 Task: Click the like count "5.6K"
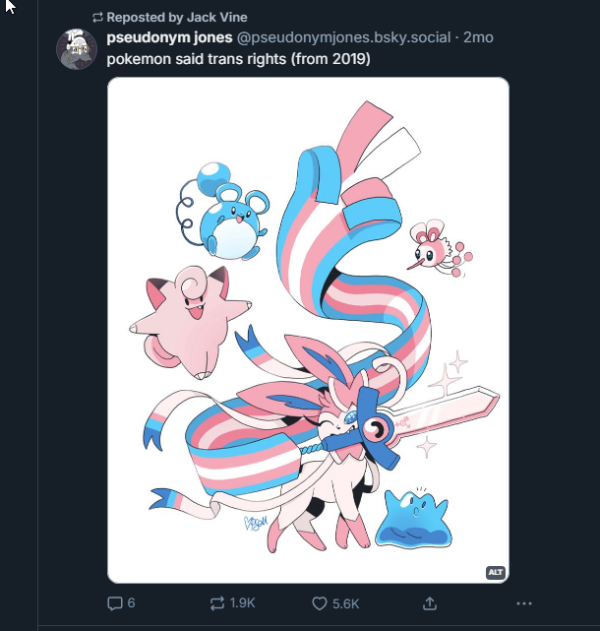click(x=343, y=603)
